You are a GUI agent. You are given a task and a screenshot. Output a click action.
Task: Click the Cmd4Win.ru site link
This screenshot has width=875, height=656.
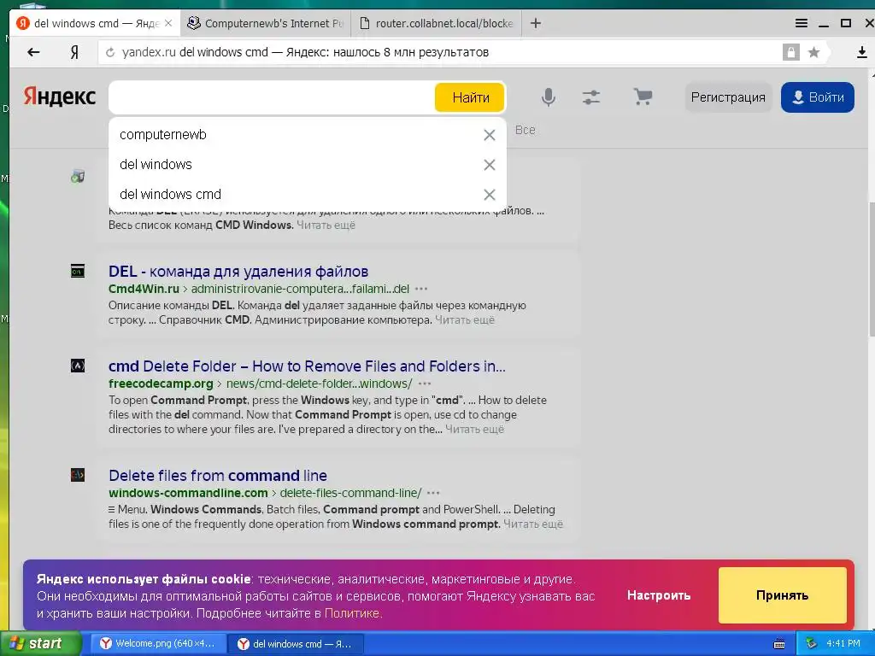[x=144, y=289]
